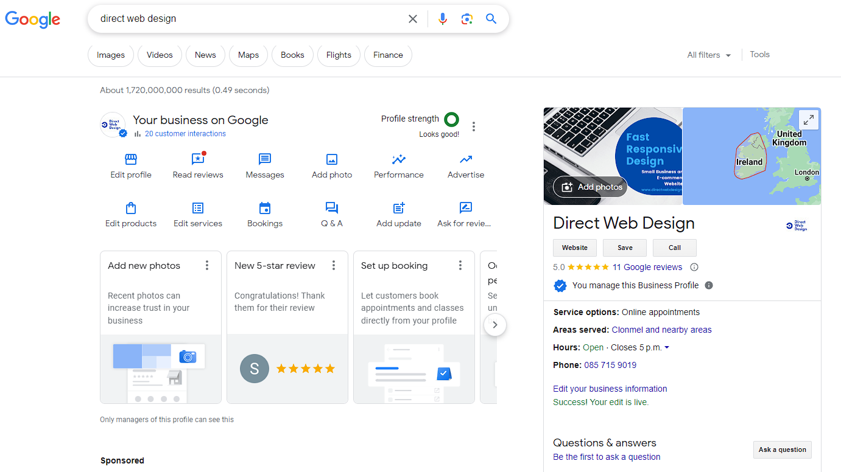Click the Bookings calendar icon

[265, 208]
